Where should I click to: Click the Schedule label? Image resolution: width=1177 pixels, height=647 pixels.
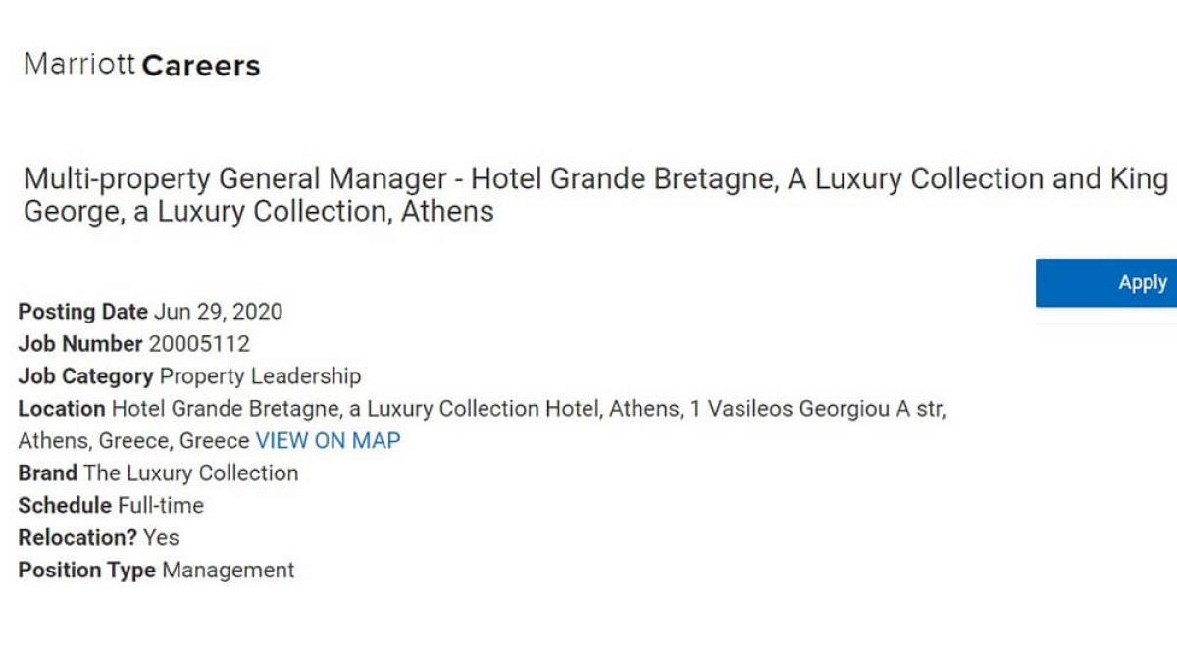[65, 506]
